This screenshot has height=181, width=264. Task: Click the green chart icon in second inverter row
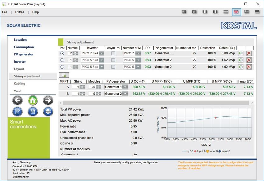(x=241, y=60)
